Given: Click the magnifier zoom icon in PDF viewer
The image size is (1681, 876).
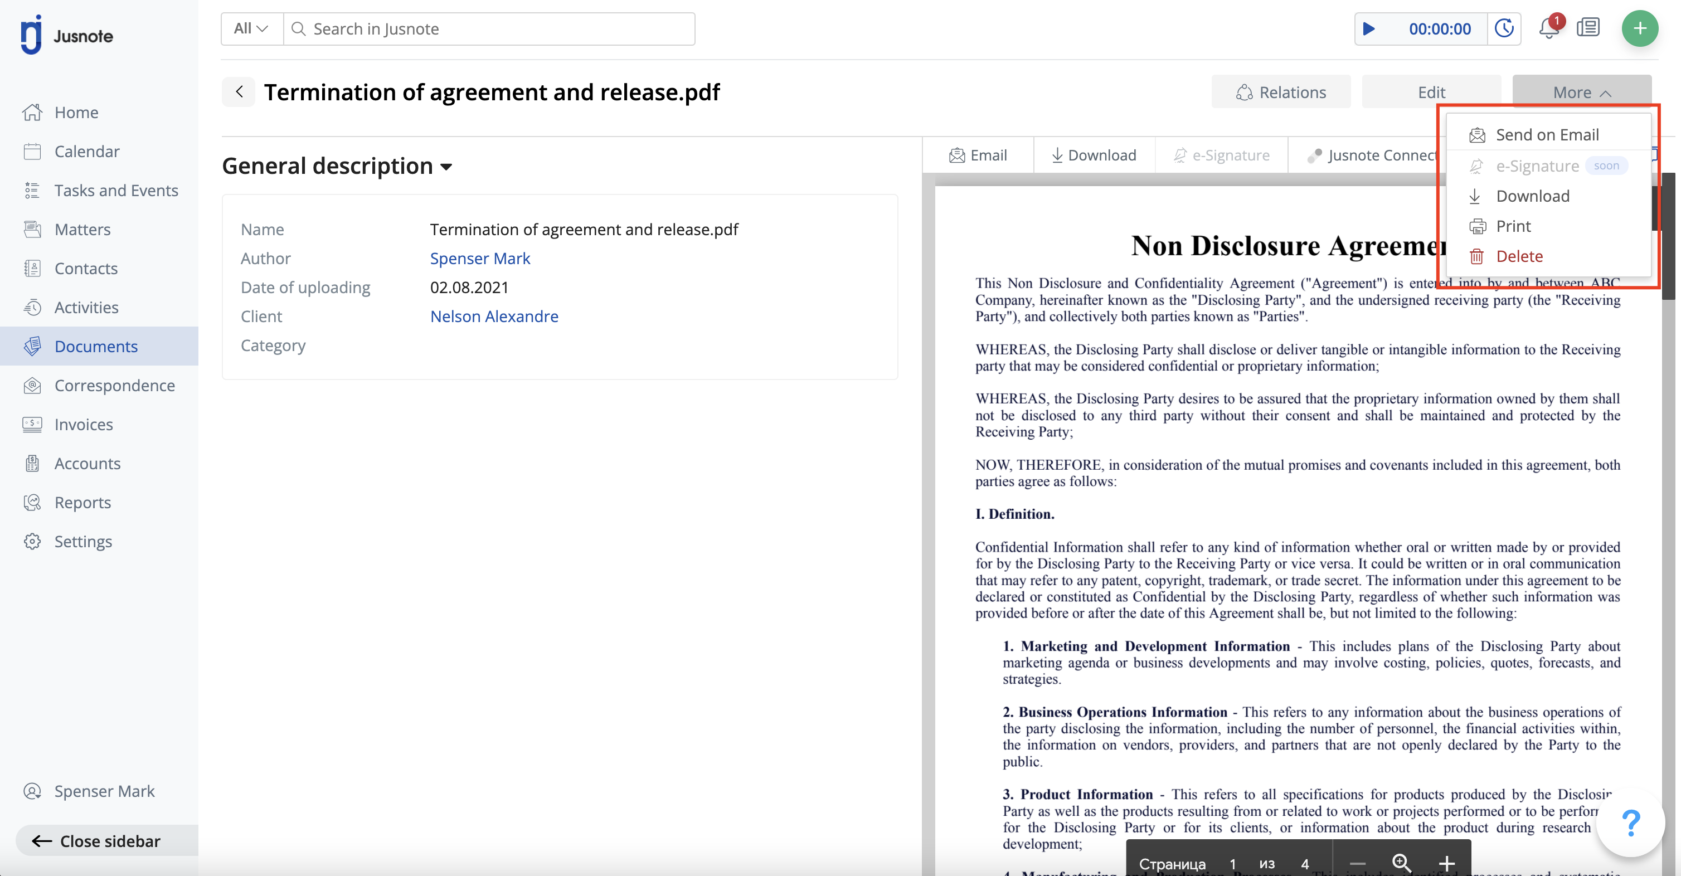Looking at the screenshot, I should tap(1402, 863).
